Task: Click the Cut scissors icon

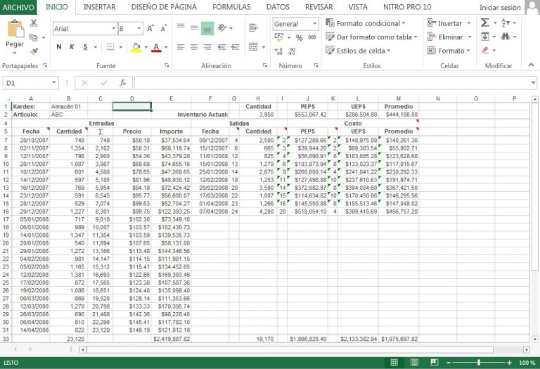Action: [33, 23]
